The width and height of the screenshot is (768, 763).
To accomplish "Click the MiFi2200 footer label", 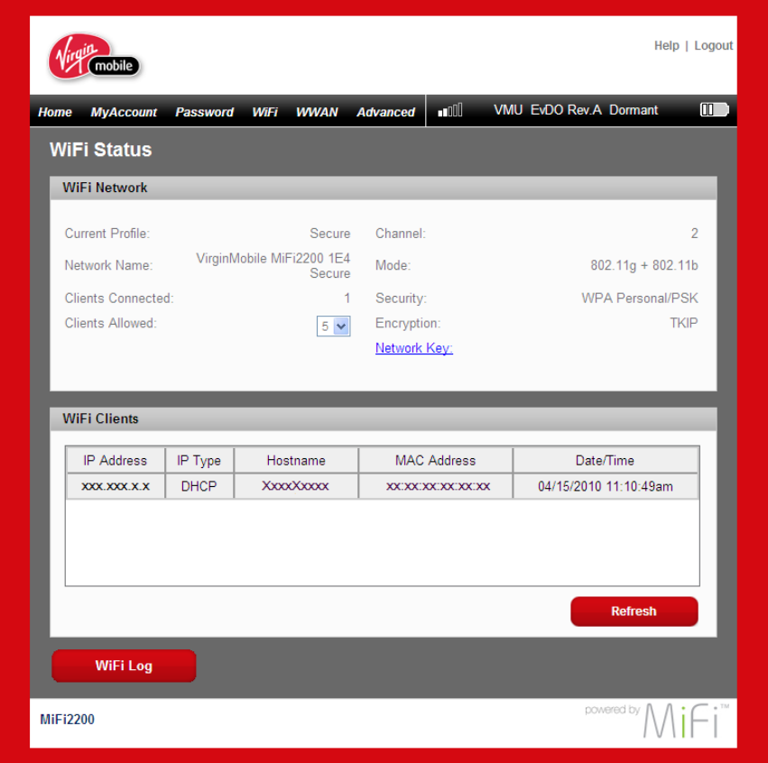I will tap(67, 720).
